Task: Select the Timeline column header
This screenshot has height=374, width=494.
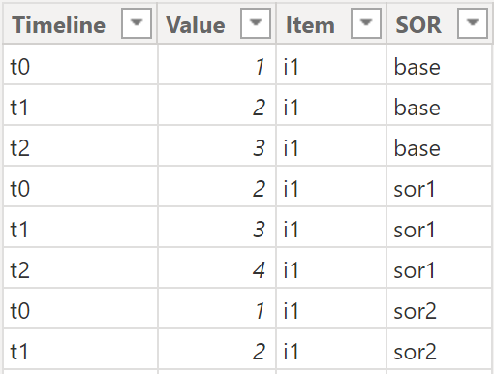Action: tap(58, 25)
